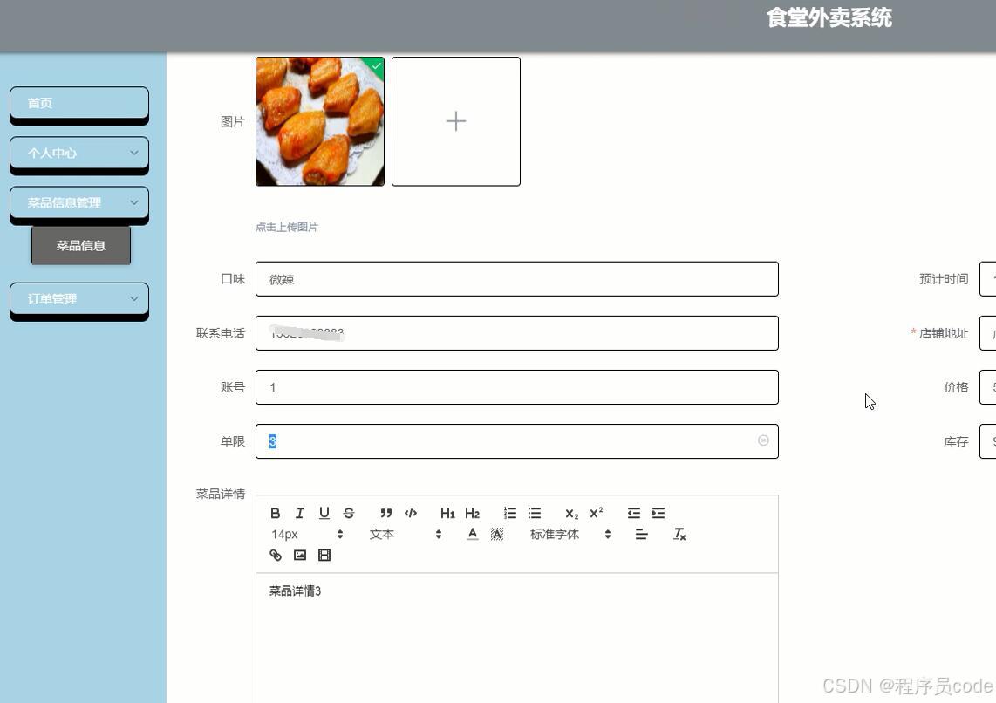Image resolution: width=996 pixels, height=703 pixels.
Task: Insert an image in editor
Action: (x=300, y=555)
